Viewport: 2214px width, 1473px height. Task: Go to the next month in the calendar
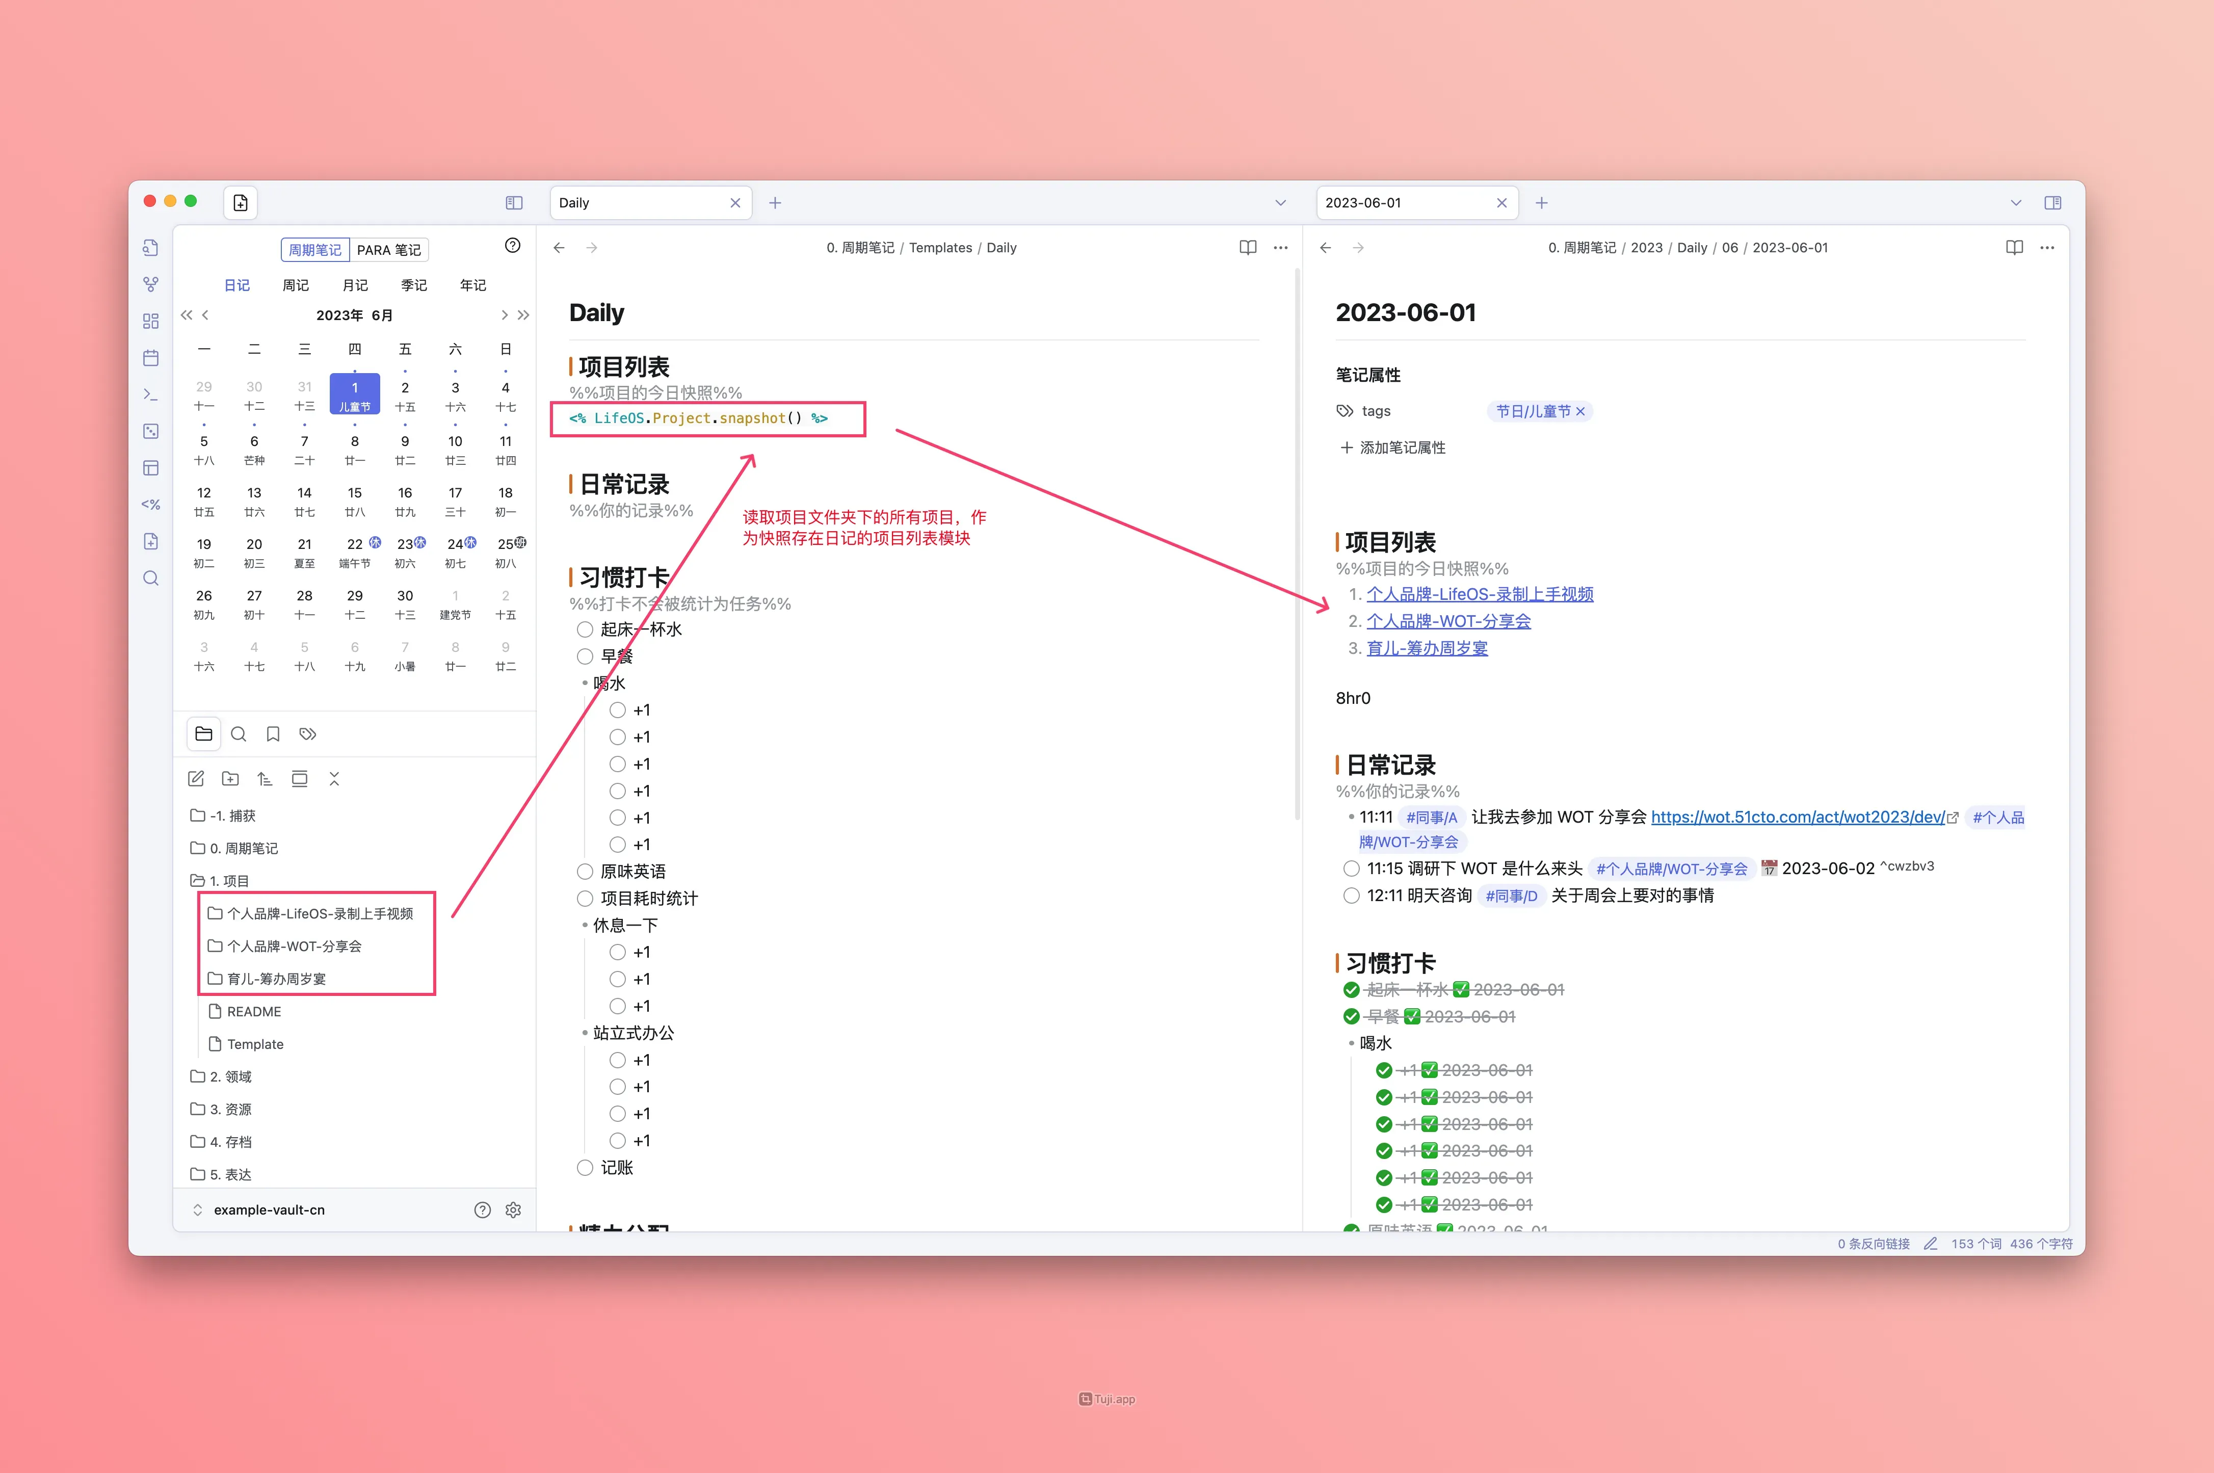click(505, 314)
